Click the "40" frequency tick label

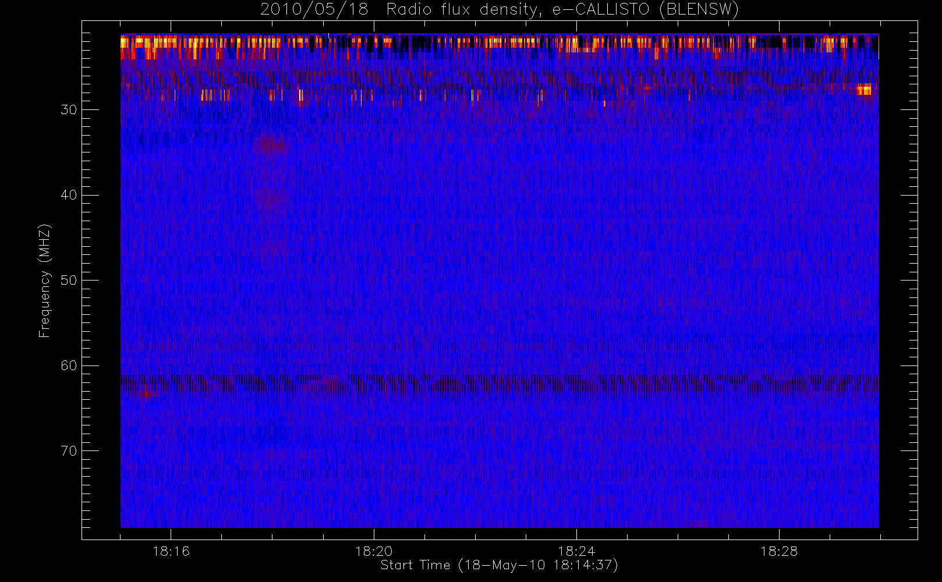69,195
